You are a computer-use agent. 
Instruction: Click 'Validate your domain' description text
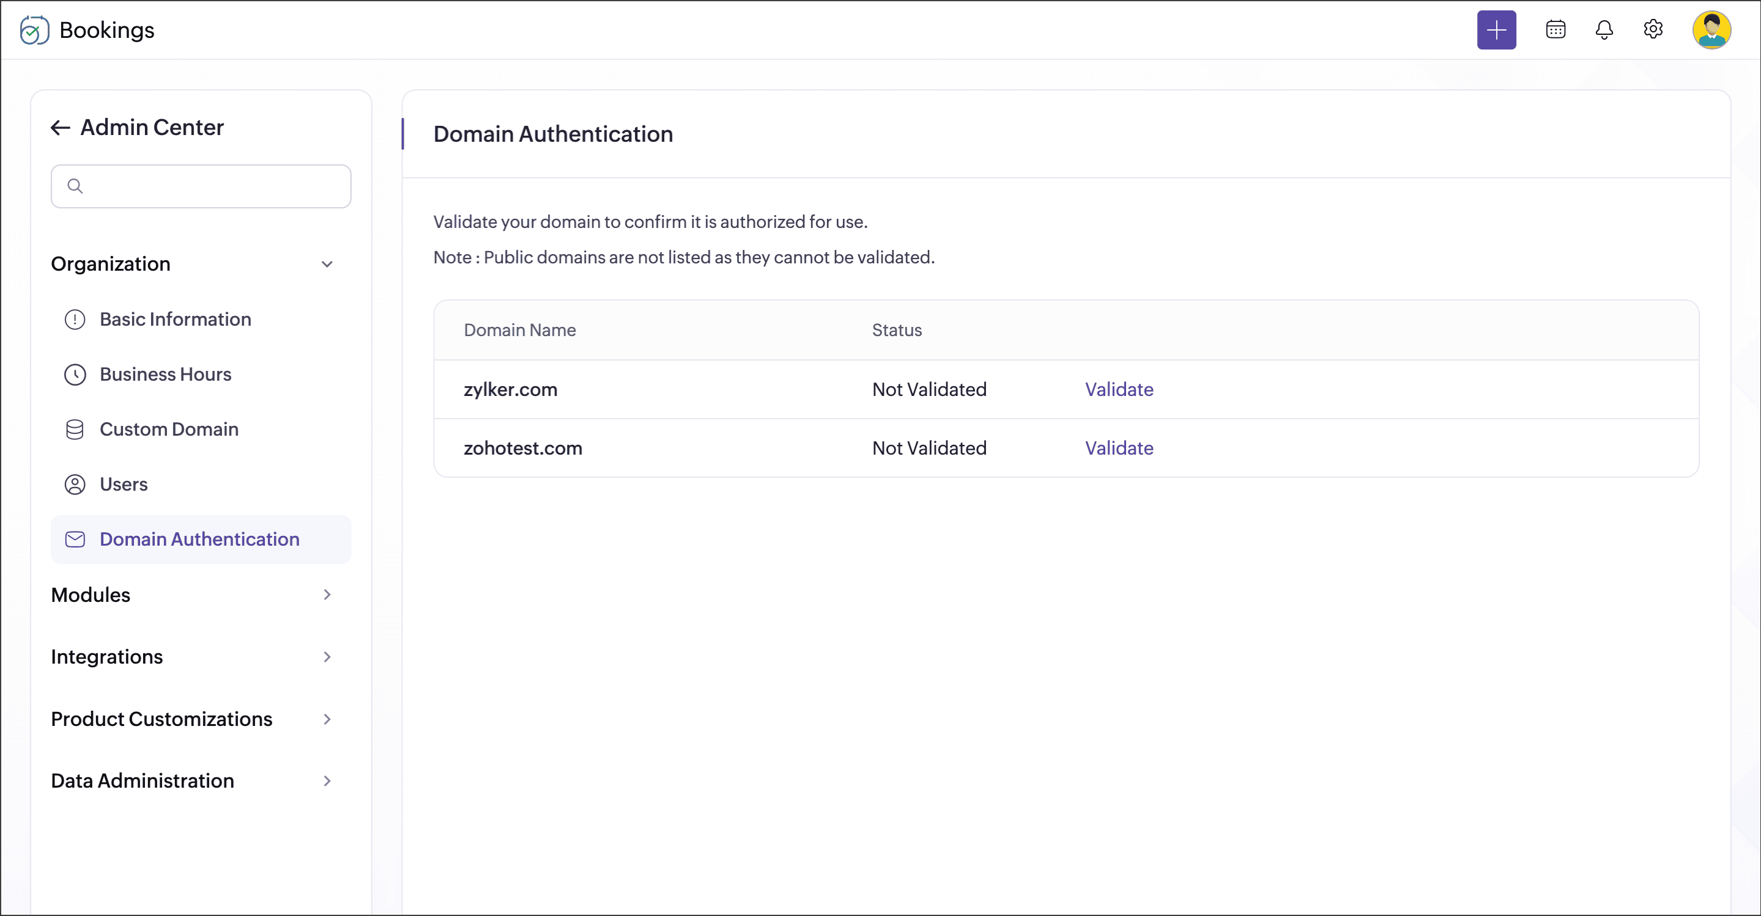pyautogui.click(x=650, y=222)
